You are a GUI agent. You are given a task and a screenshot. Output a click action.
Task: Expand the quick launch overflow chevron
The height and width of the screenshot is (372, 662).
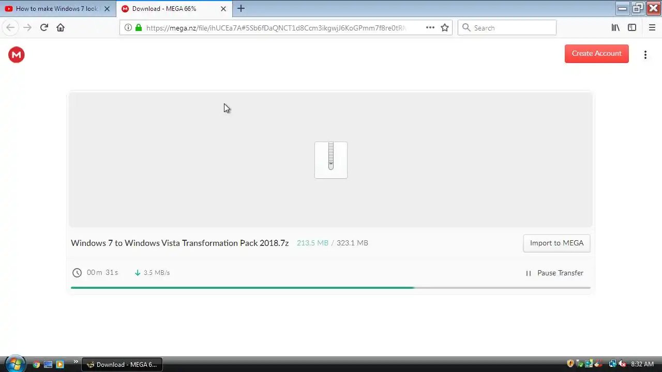click(76, 362)
